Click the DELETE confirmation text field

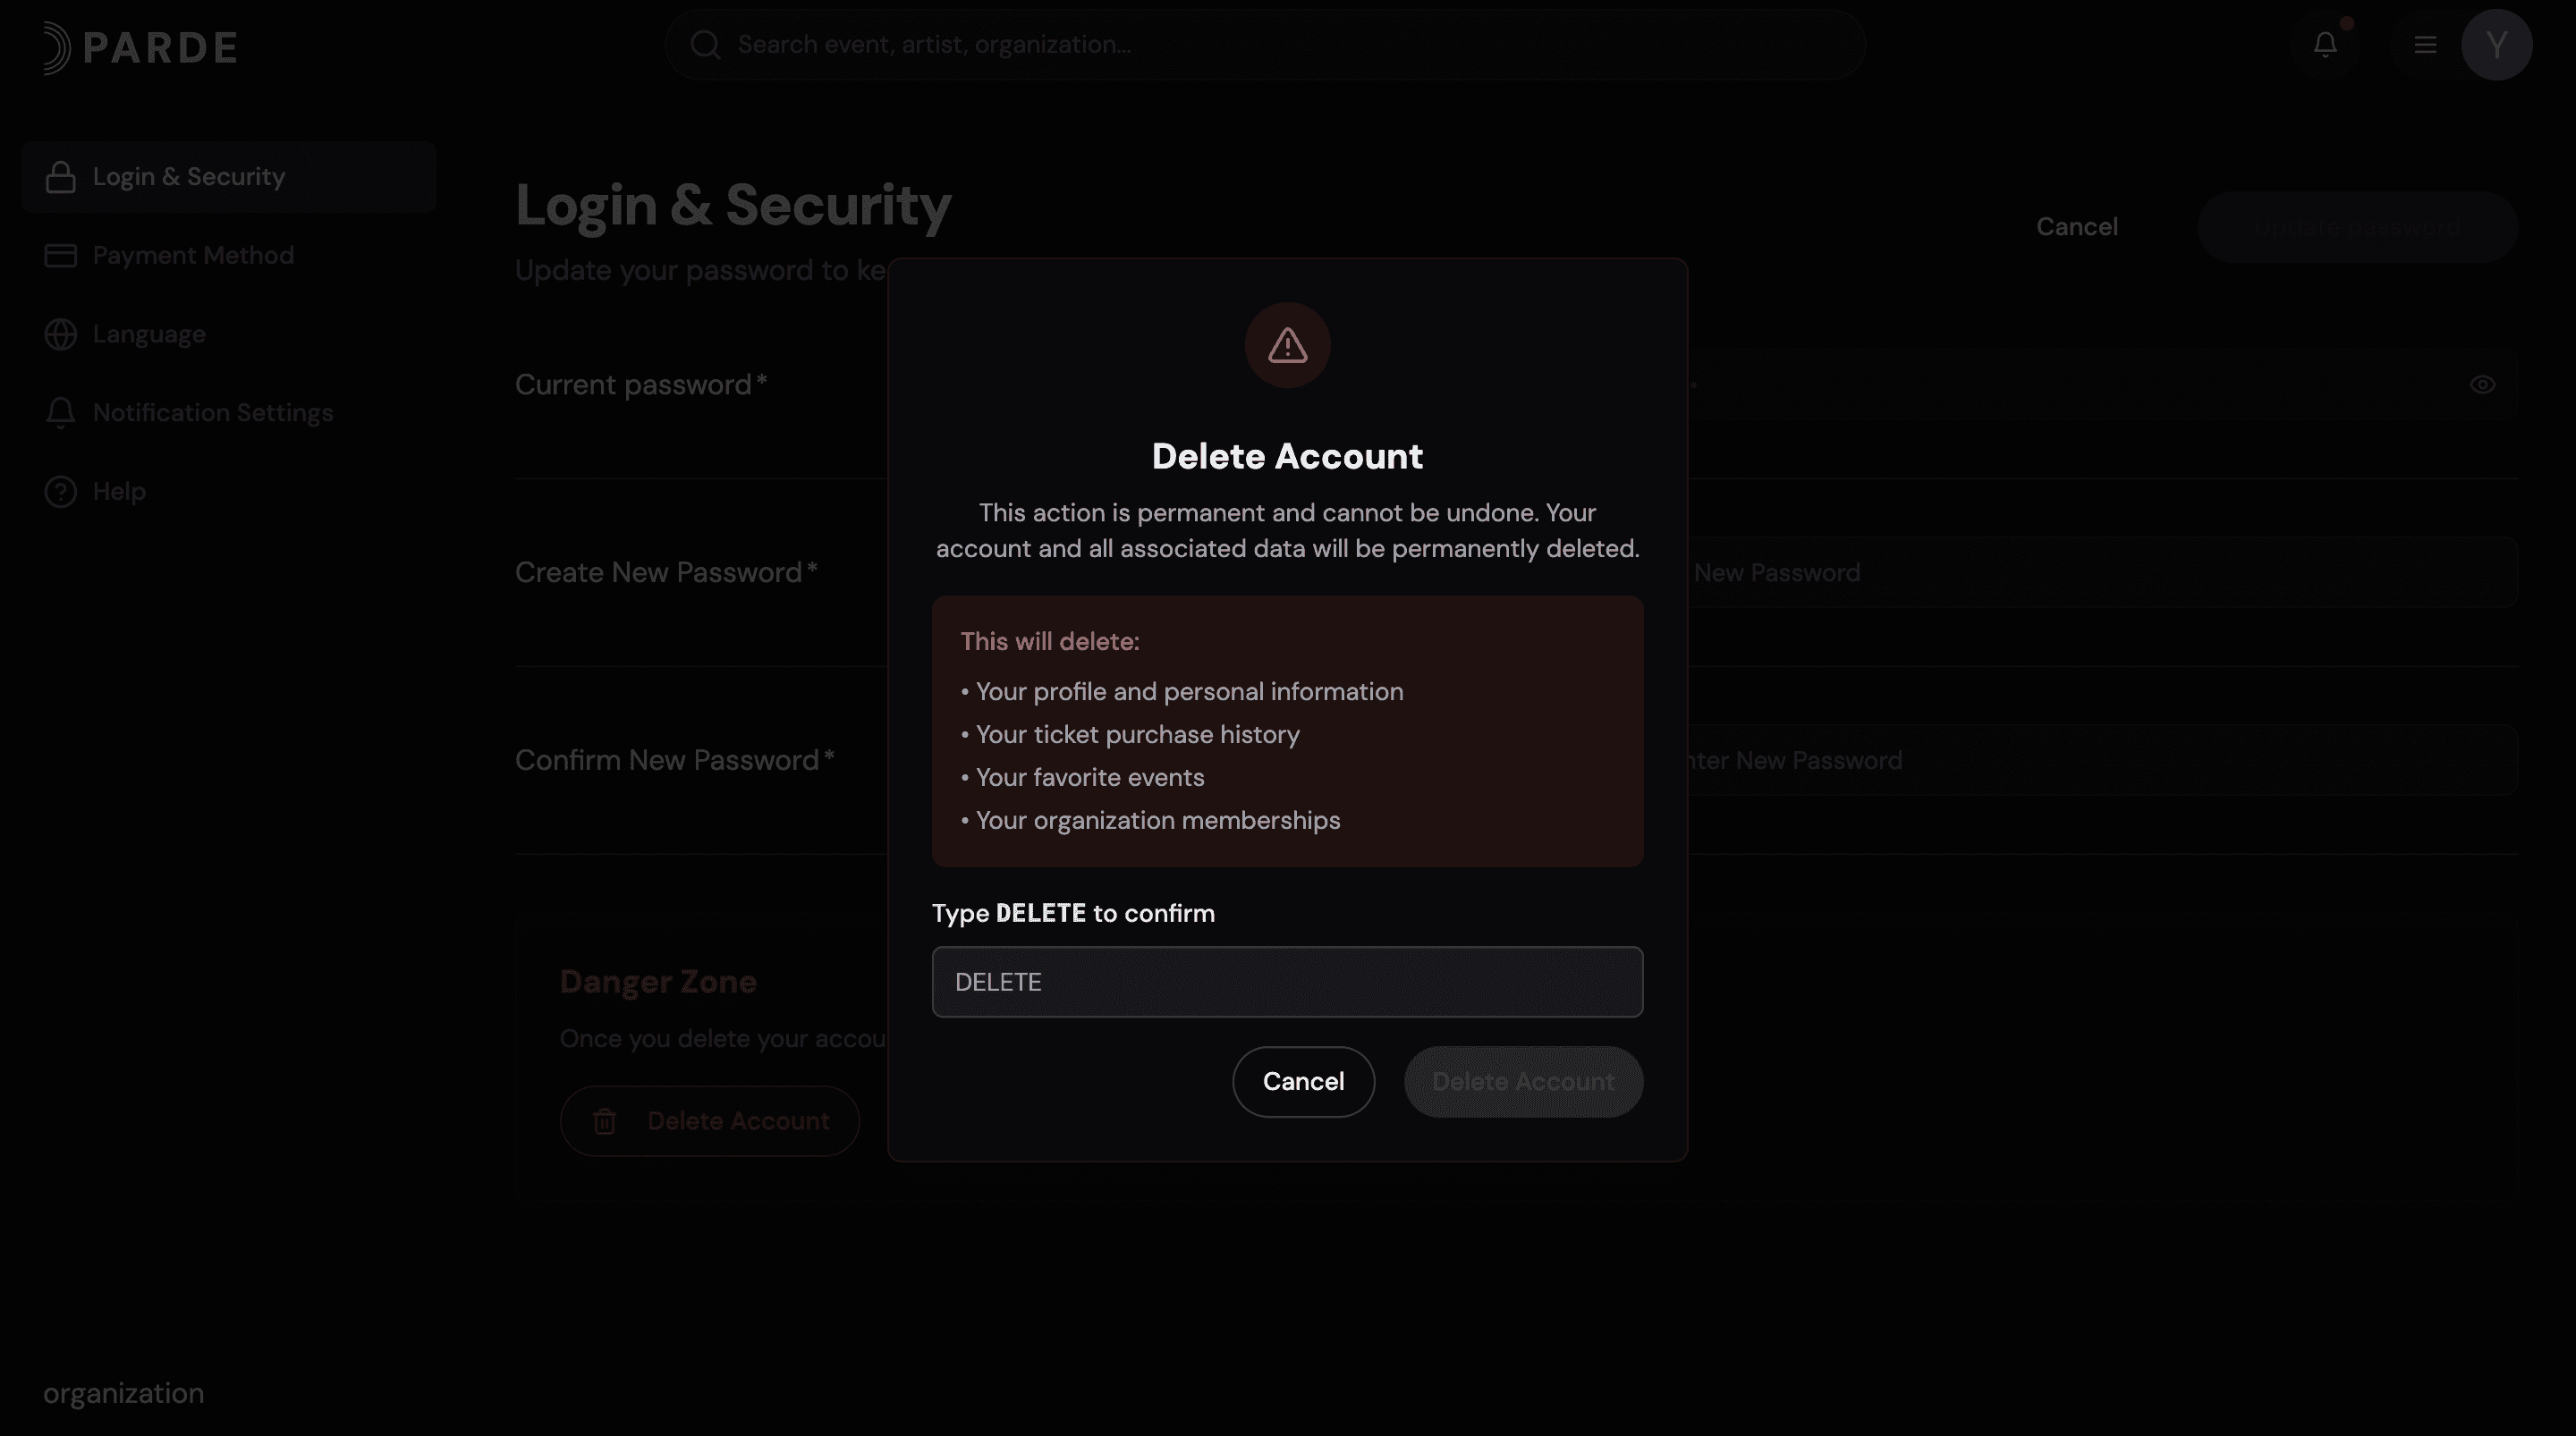click(1287, 982)
